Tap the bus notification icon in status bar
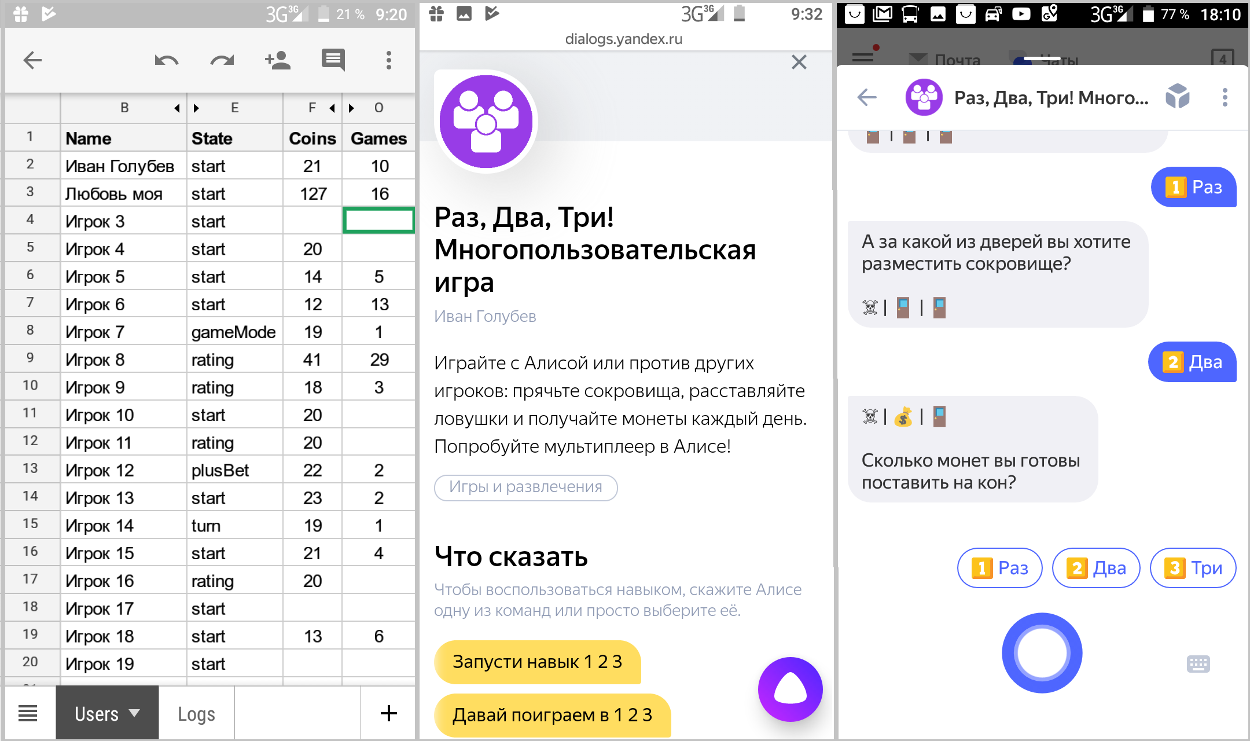This screenshot has height=741, width=1250. [910, 13]
